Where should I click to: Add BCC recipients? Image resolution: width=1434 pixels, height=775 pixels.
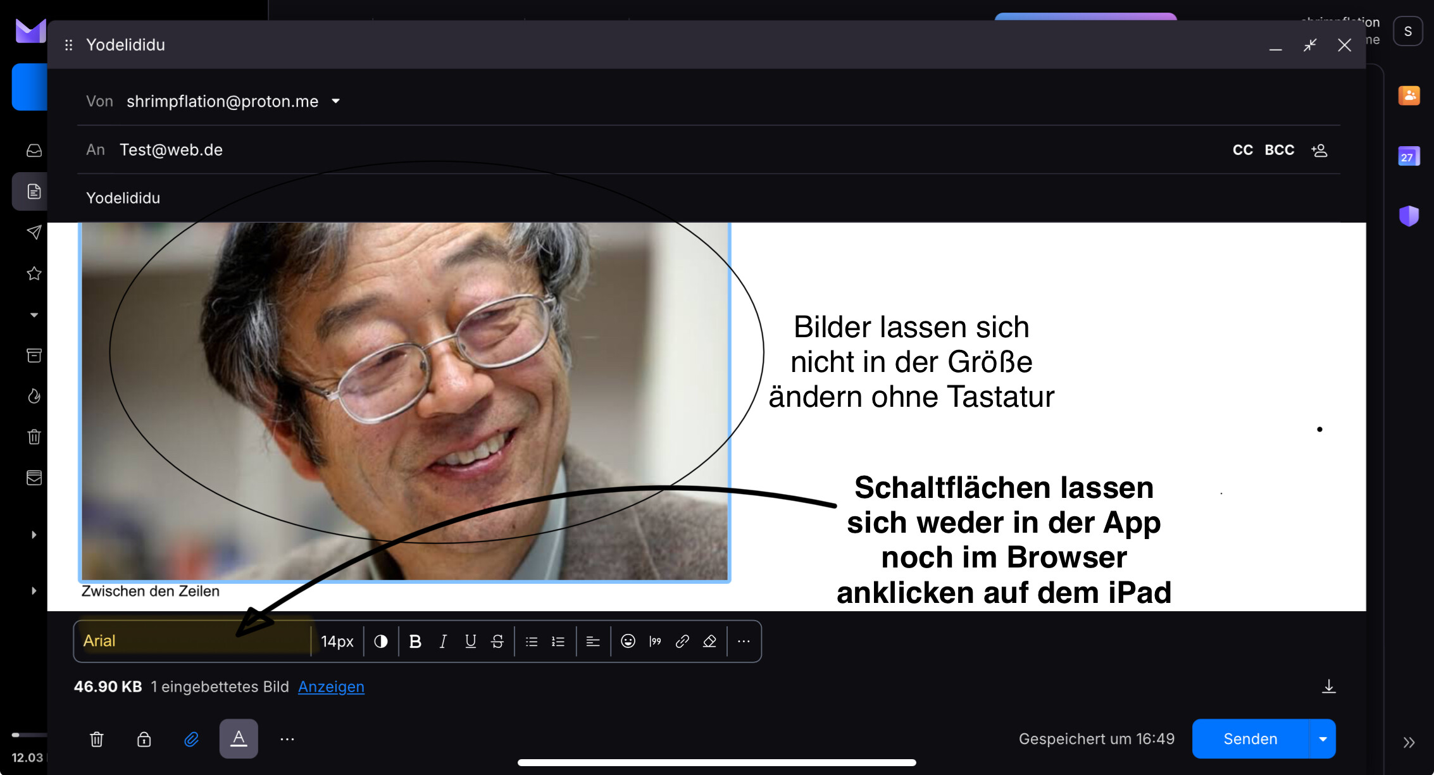(1280, 150)
